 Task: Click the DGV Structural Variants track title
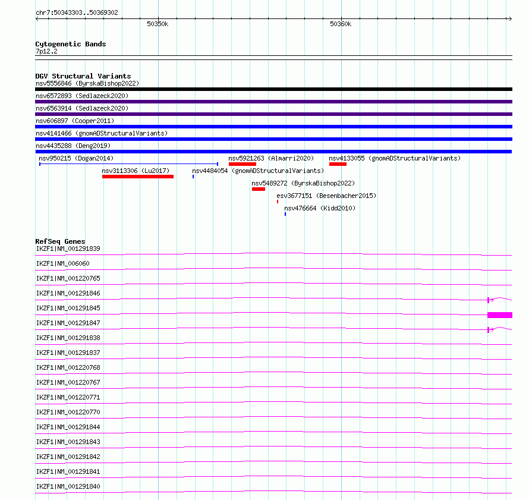[83, 76]
